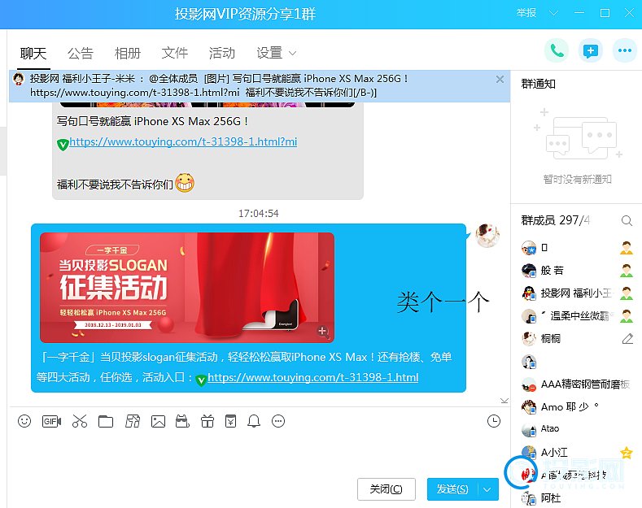
Task: Click the 群通知 heading
Action: tap(538, 85)
